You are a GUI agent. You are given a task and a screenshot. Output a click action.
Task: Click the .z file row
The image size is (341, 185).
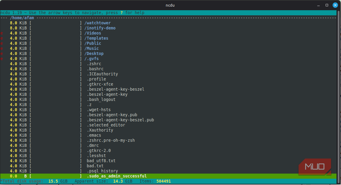168,105
